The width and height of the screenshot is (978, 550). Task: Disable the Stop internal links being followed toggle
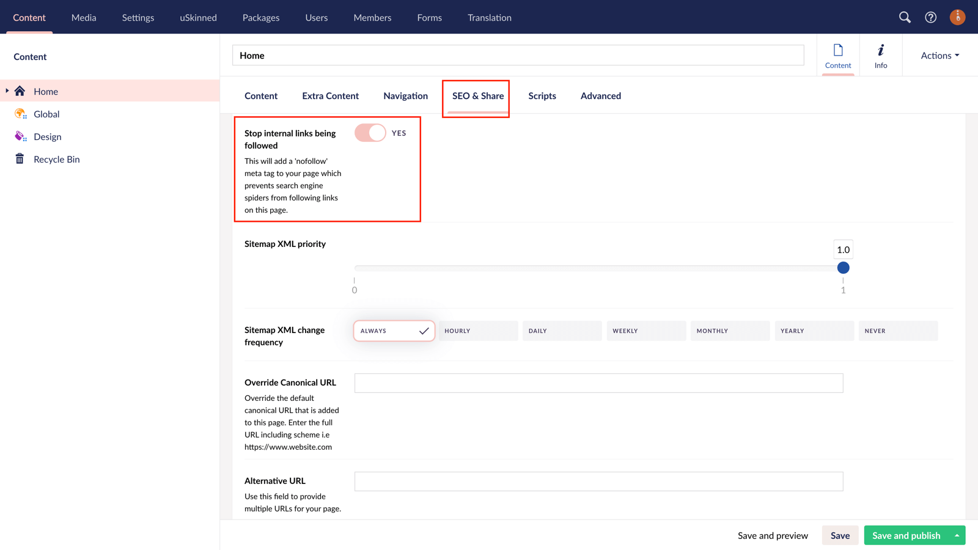(x=370, y=133)
